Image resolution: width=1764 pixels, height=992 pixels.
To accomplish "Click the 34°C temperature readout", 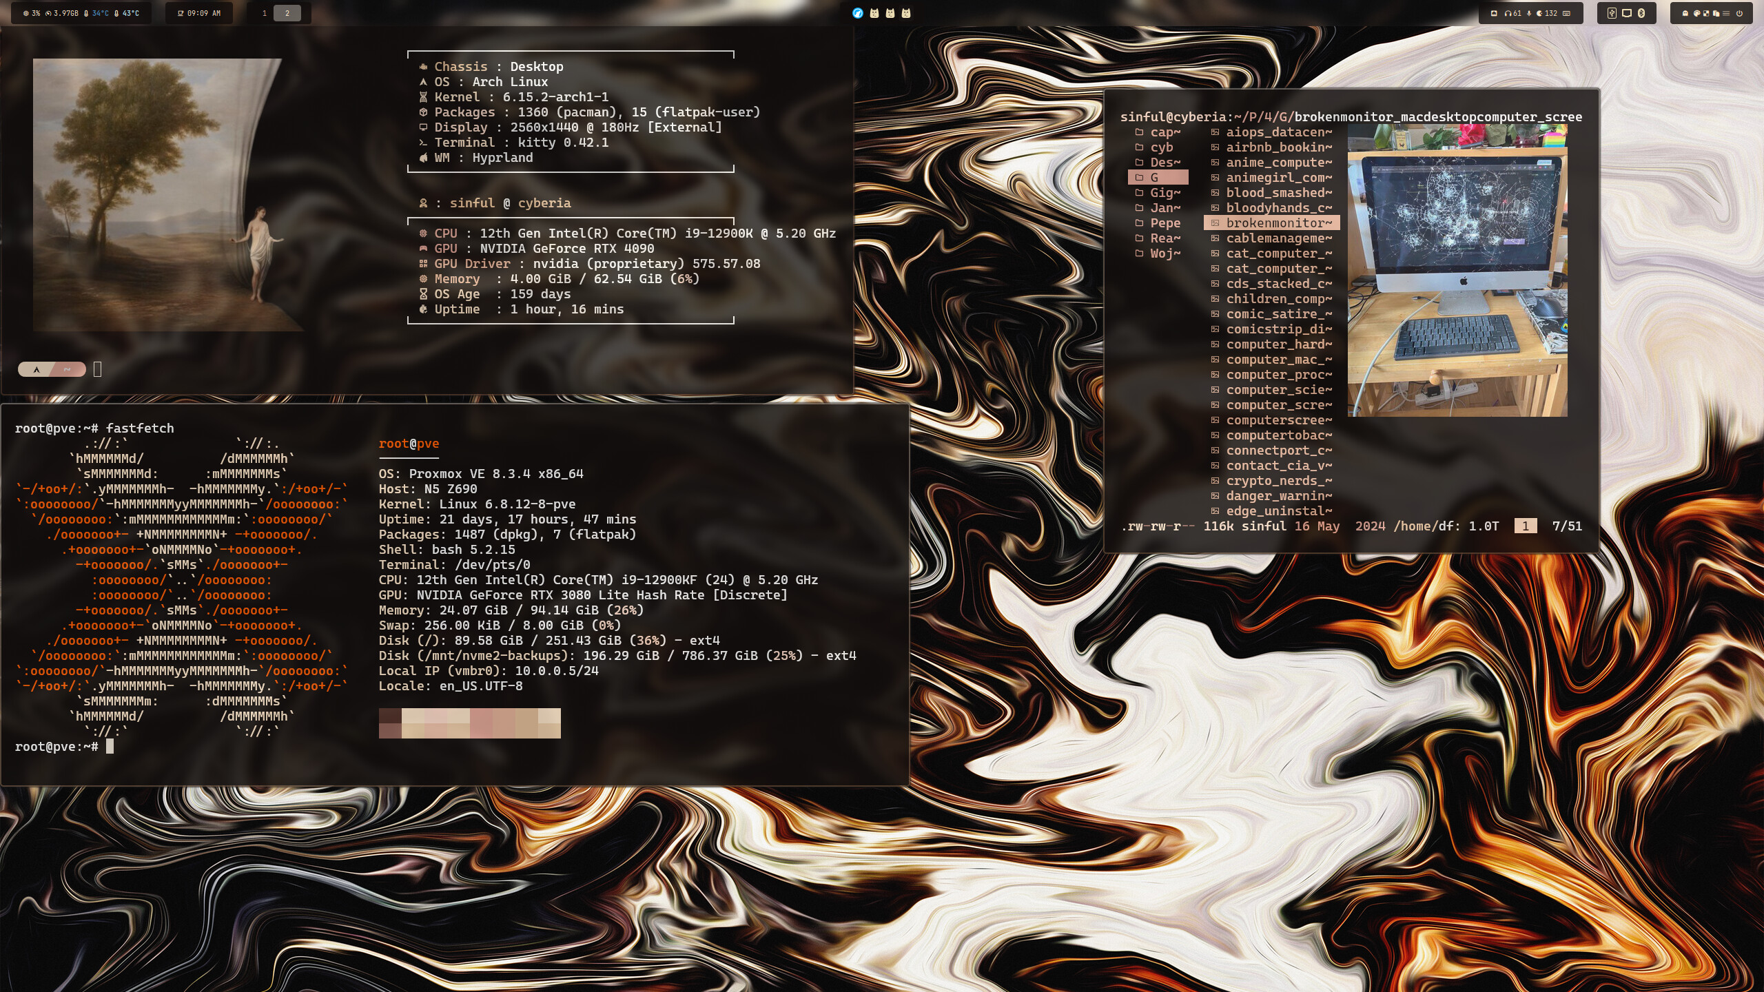I will pyautogui.click(x=96, y=13).
